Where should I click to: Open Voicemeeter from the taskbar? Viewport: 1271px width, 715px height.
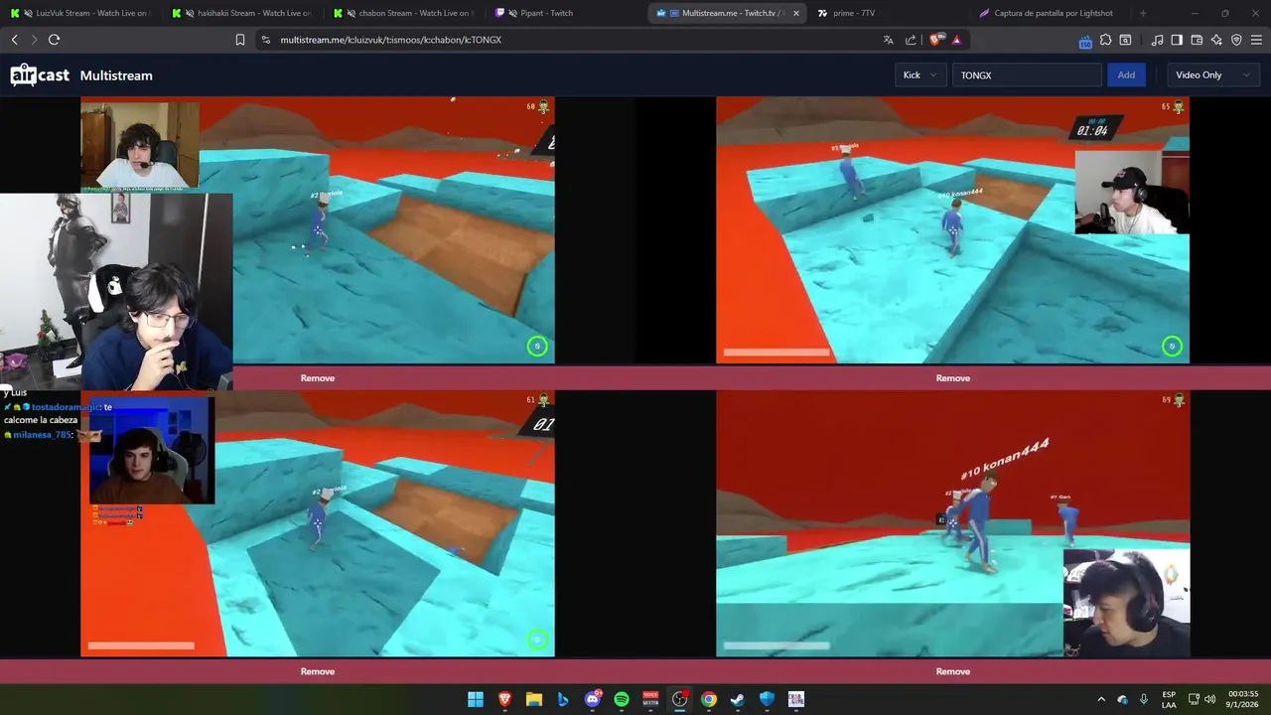(650, 699)
